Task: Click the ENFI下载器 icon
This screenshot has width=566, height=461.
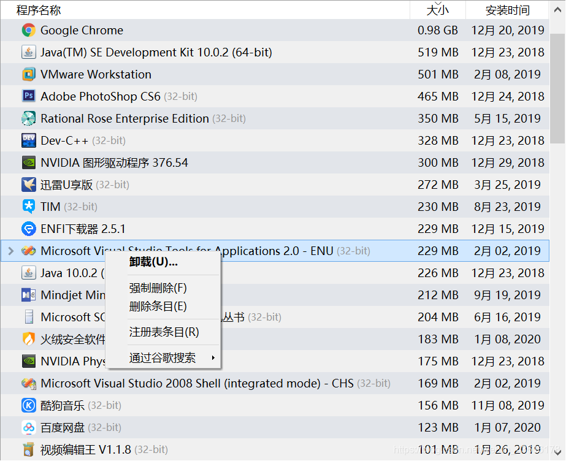Action: pyautogui.click(x=29, y=229)
